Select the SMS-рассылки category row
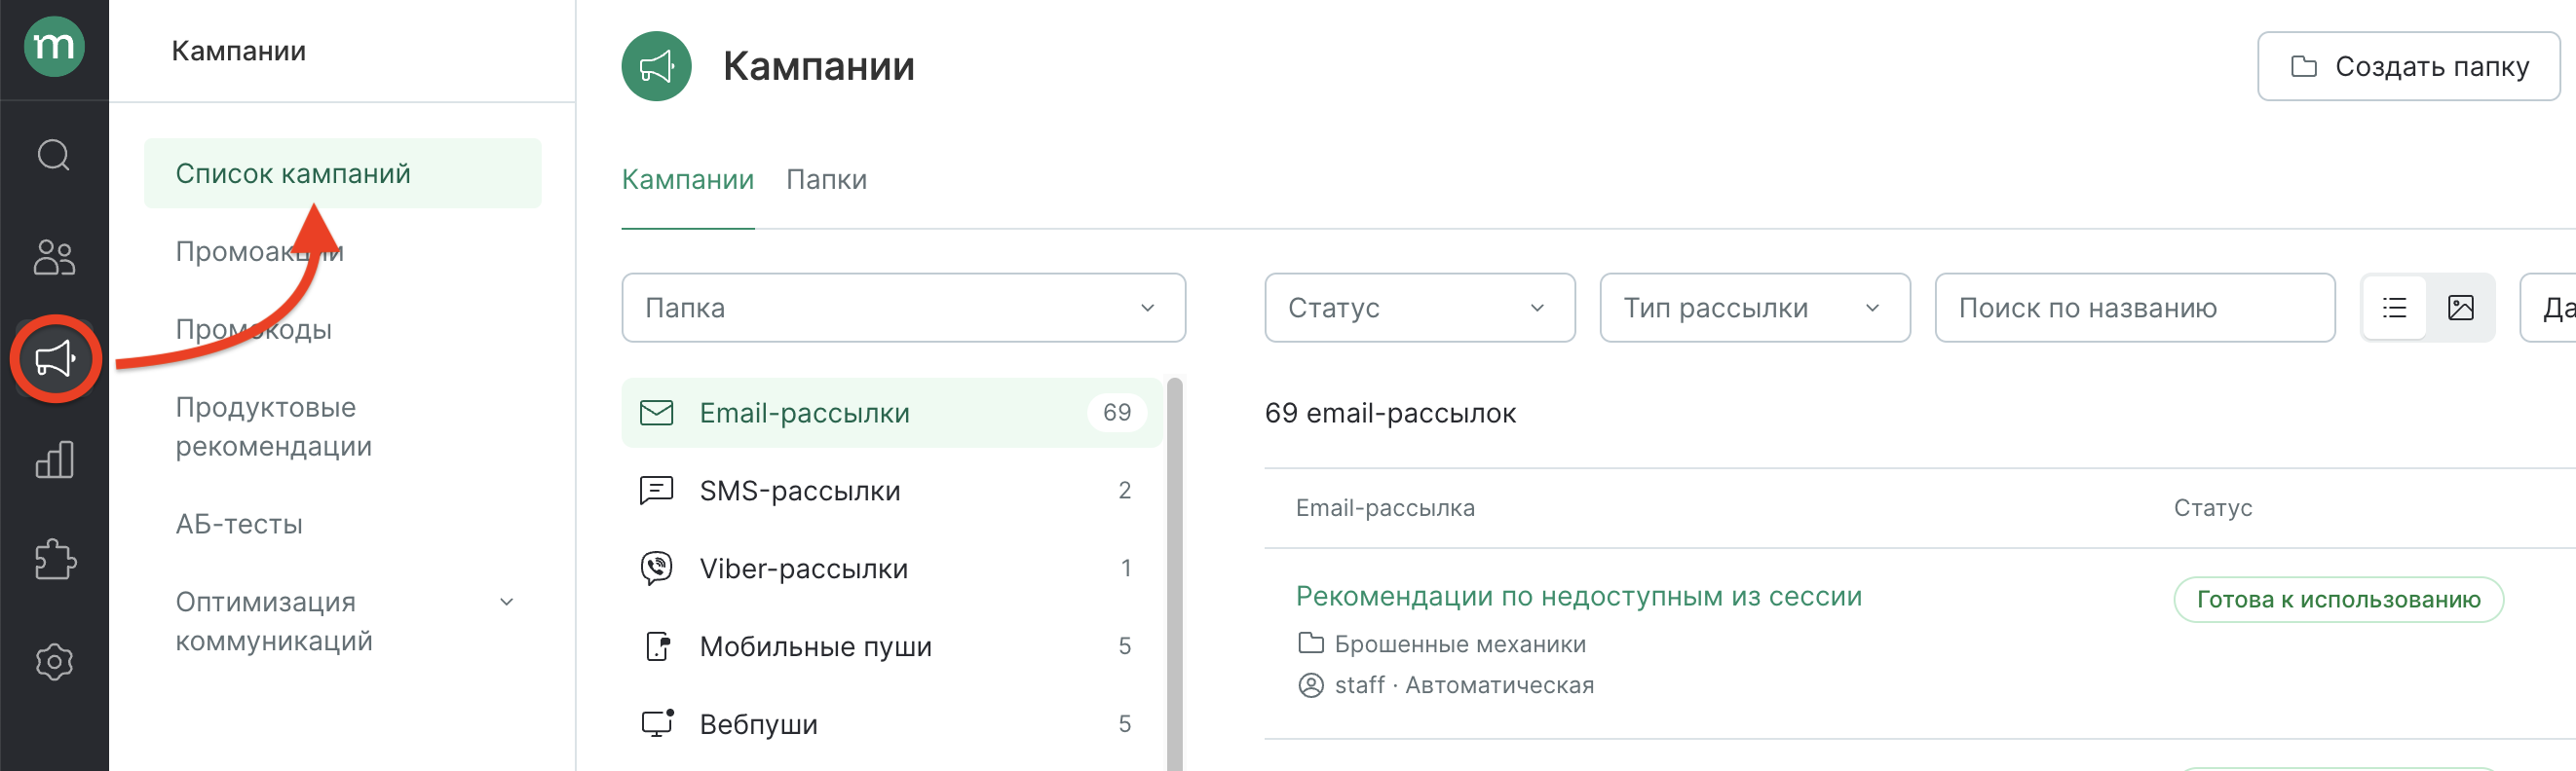This screenshot has width=2576, height=771. click(892, 491)
